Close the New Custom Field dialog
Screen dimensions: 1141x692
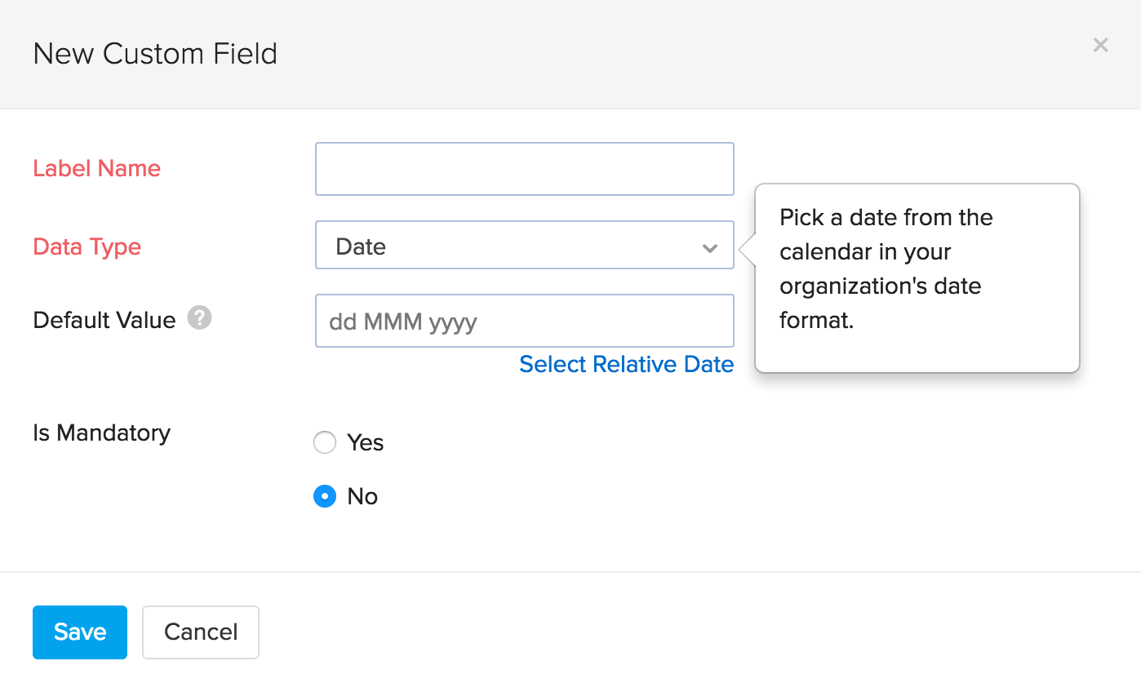1100,46
